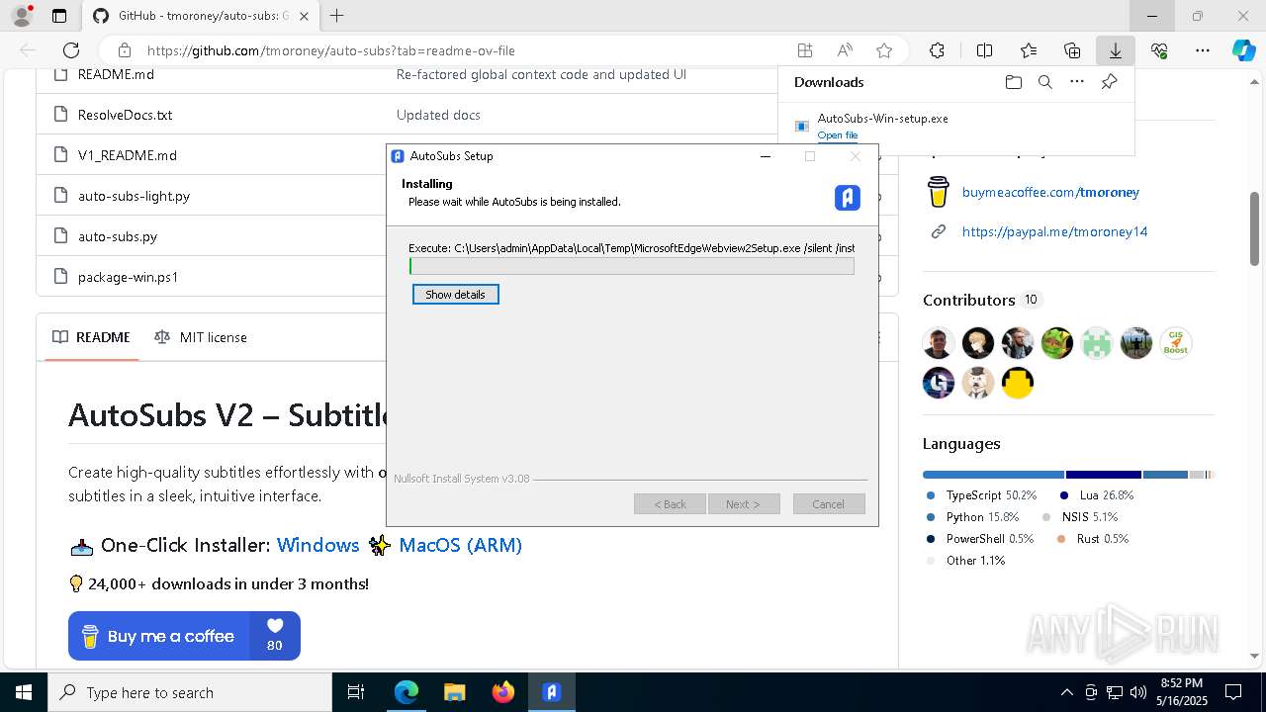Open tab actions menu icon
This screenshot has width=1266, height=712.
[x=59, y=16]
